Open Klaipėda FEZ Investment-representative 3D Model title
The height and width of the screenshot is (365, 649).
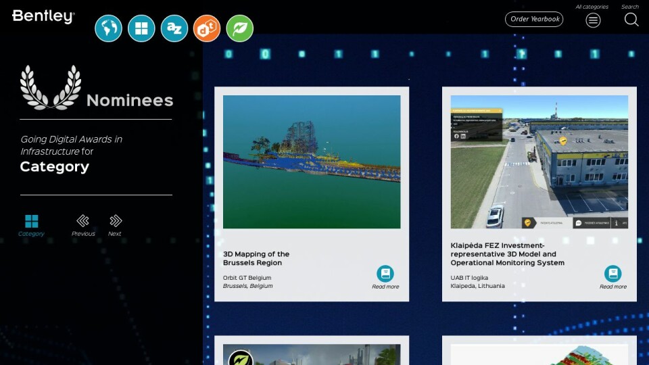(508, 254)
